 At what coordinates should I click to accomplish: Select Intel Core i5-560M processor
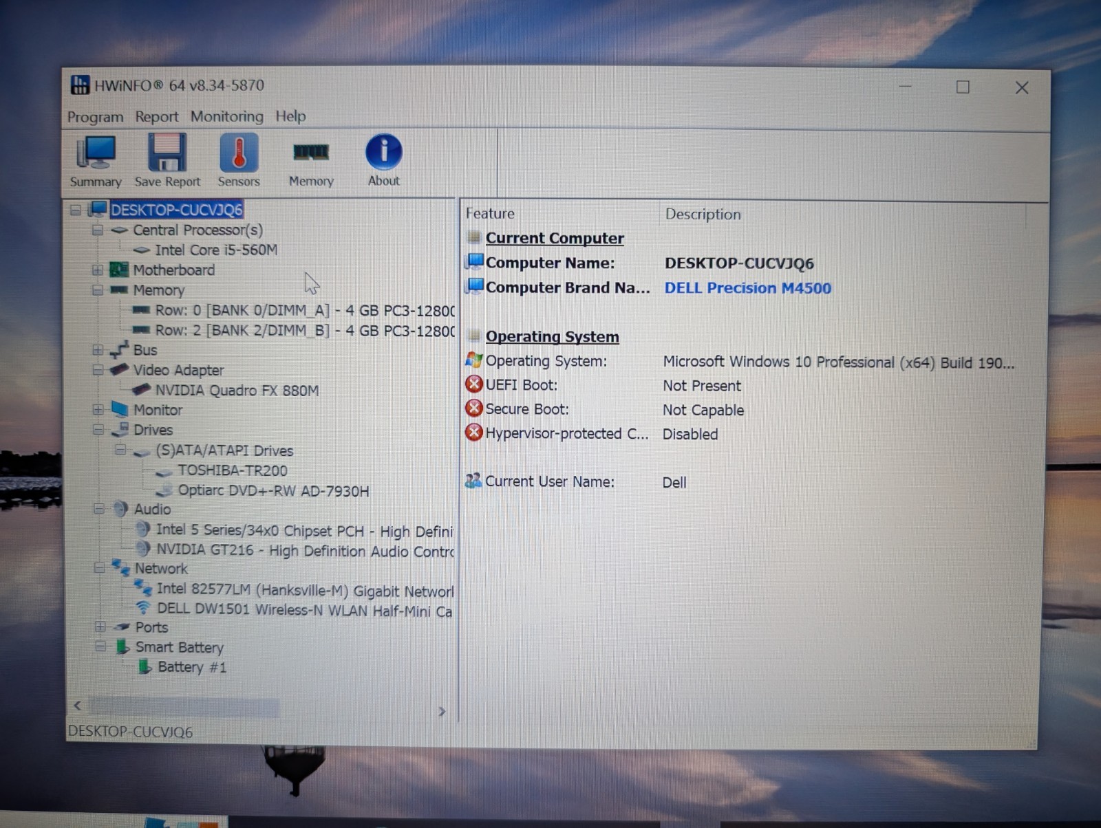click(x=216, y=250)
